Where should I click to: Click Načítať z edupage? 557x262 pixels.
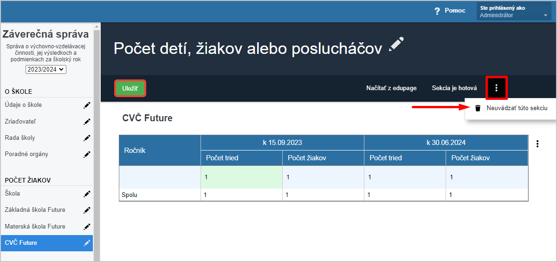tap(391, 88)
